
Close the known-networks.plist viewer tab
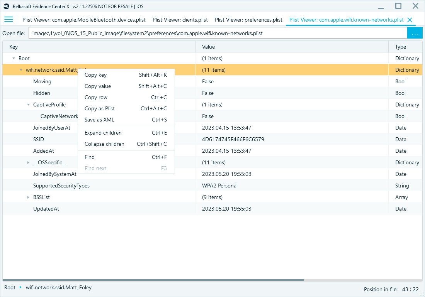point(410,20)
